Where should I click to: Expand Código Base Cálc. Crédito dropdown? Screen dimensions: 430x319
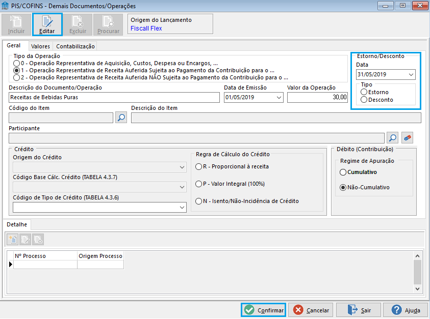point(182,187)
